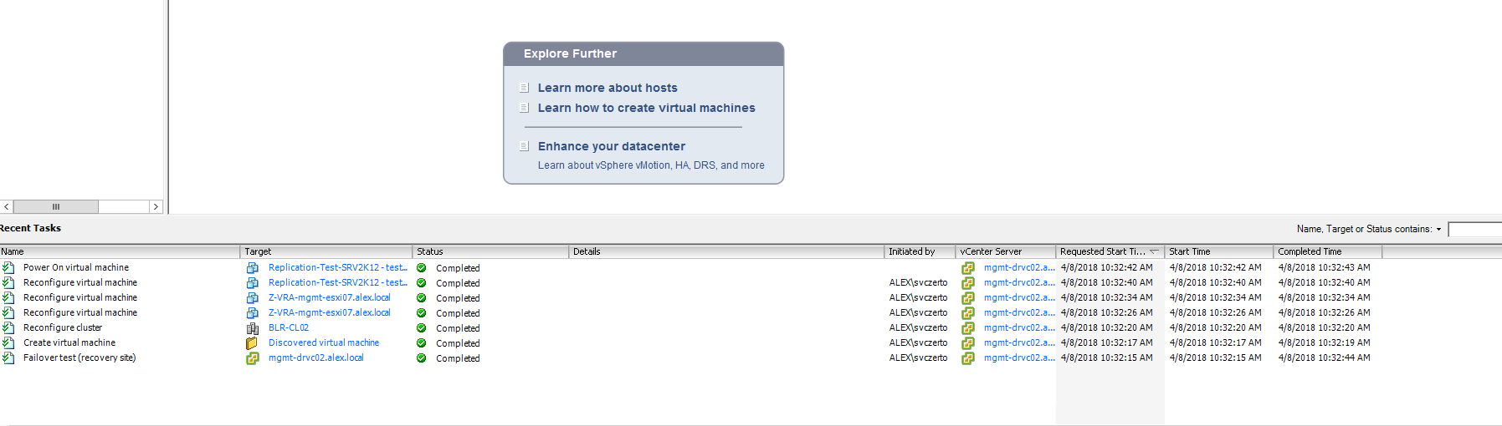Toggle sort arrow on Requested Start Time column

click(1154, 251)
